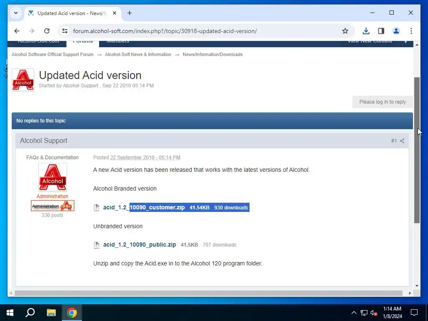Download acid_1.2_10090_customer.zip attachment
428x321 pixels.
pyautogui.click(x=144, y=207)
